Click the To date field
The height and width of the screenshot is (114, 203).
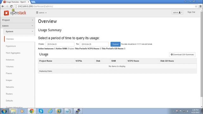coord(94,44)
